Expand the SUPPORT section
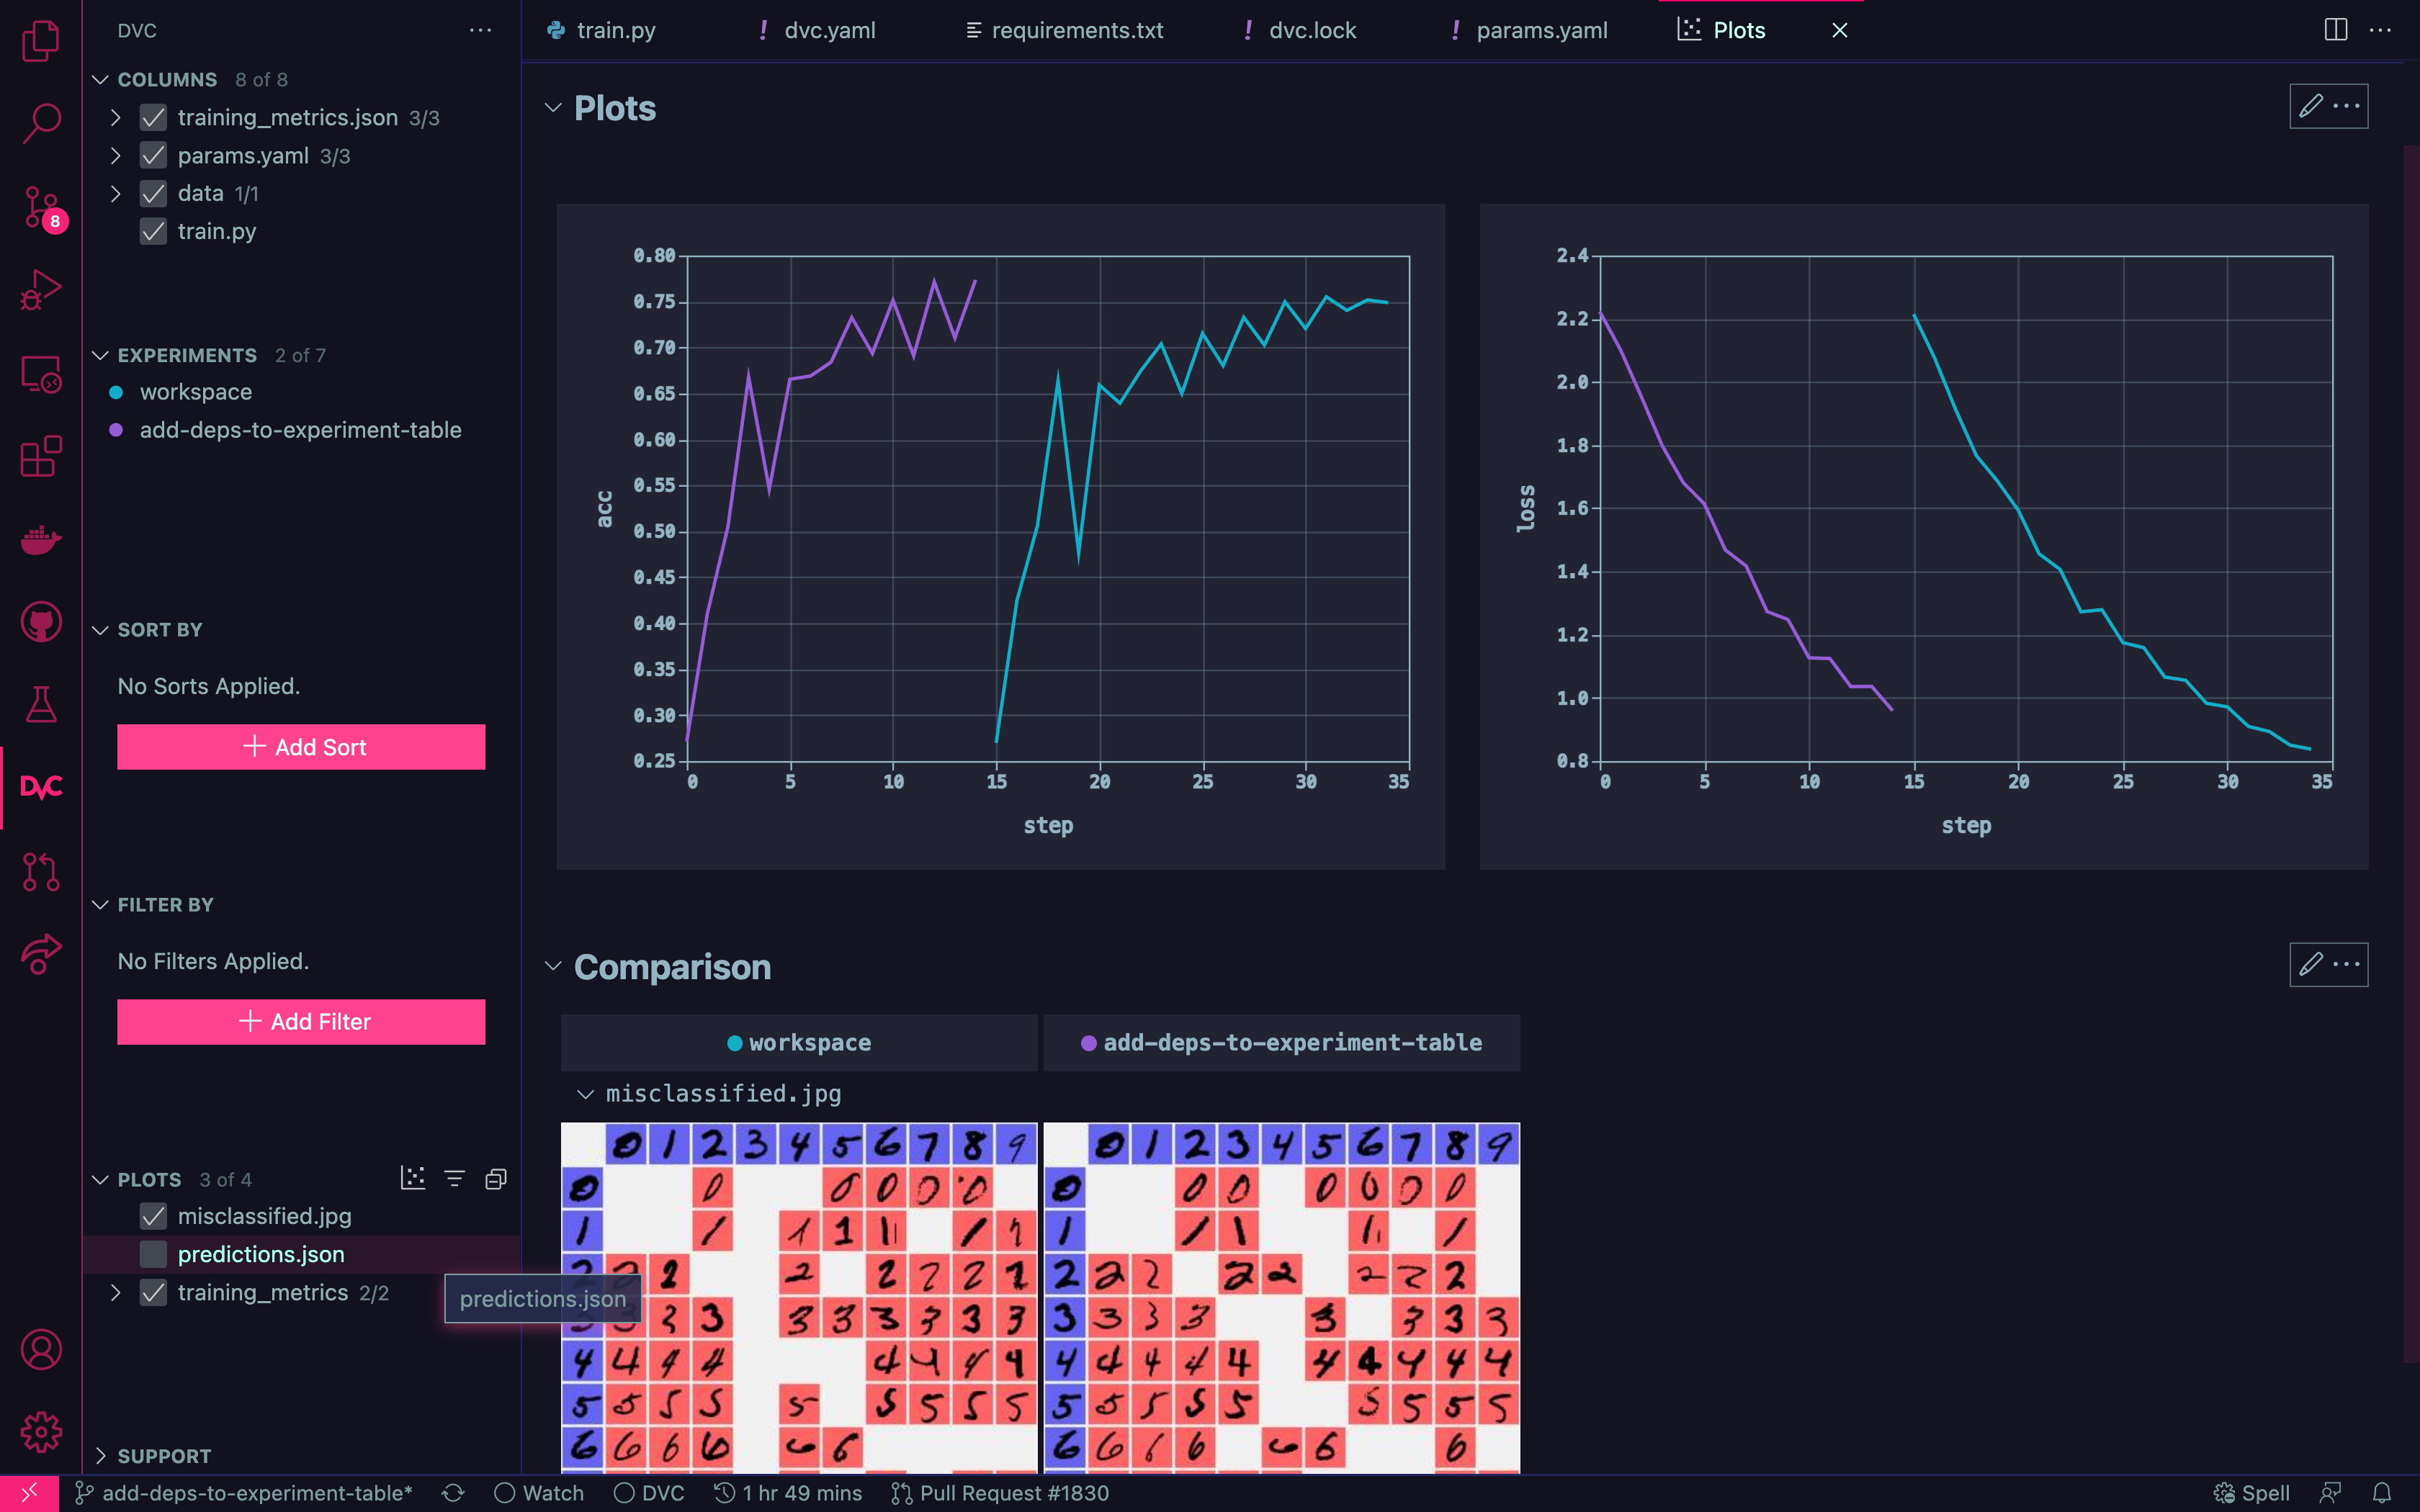 [x=100, y=1455]
